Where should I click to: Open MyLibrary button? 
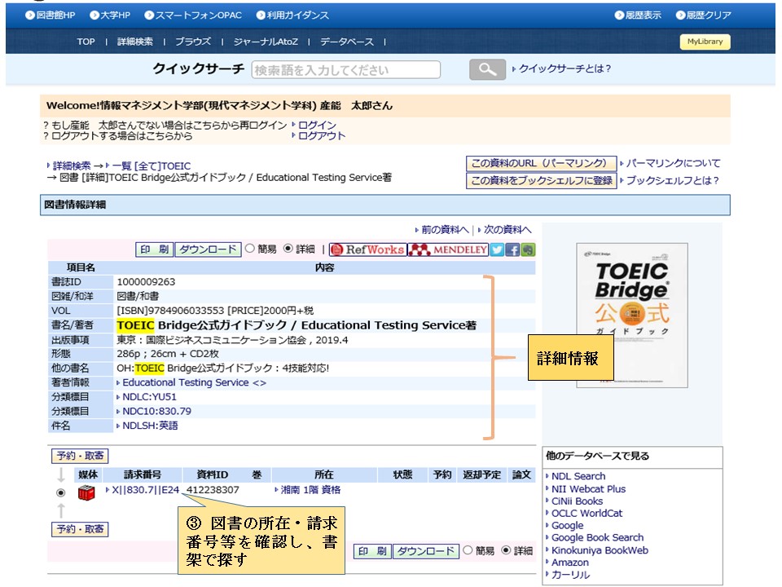coord(705,42)
